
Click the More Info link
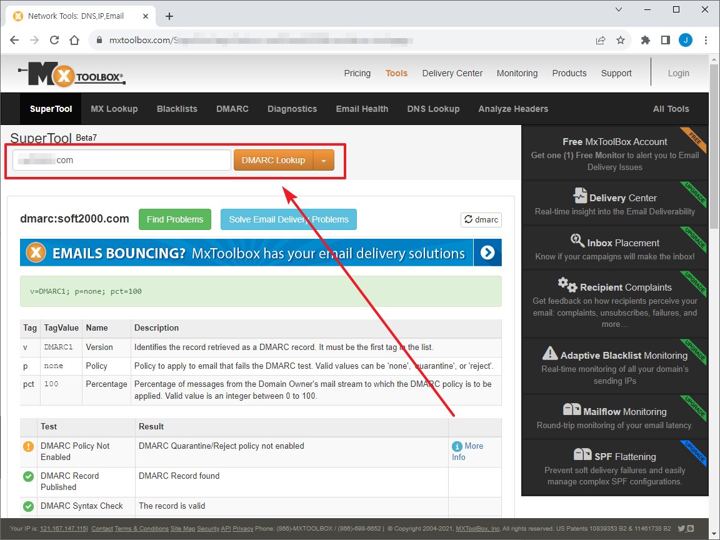(x=467, y=451)
